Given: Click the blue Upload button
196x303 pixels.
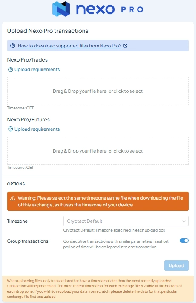Looking at the screenshot, I should coord(176,265).
